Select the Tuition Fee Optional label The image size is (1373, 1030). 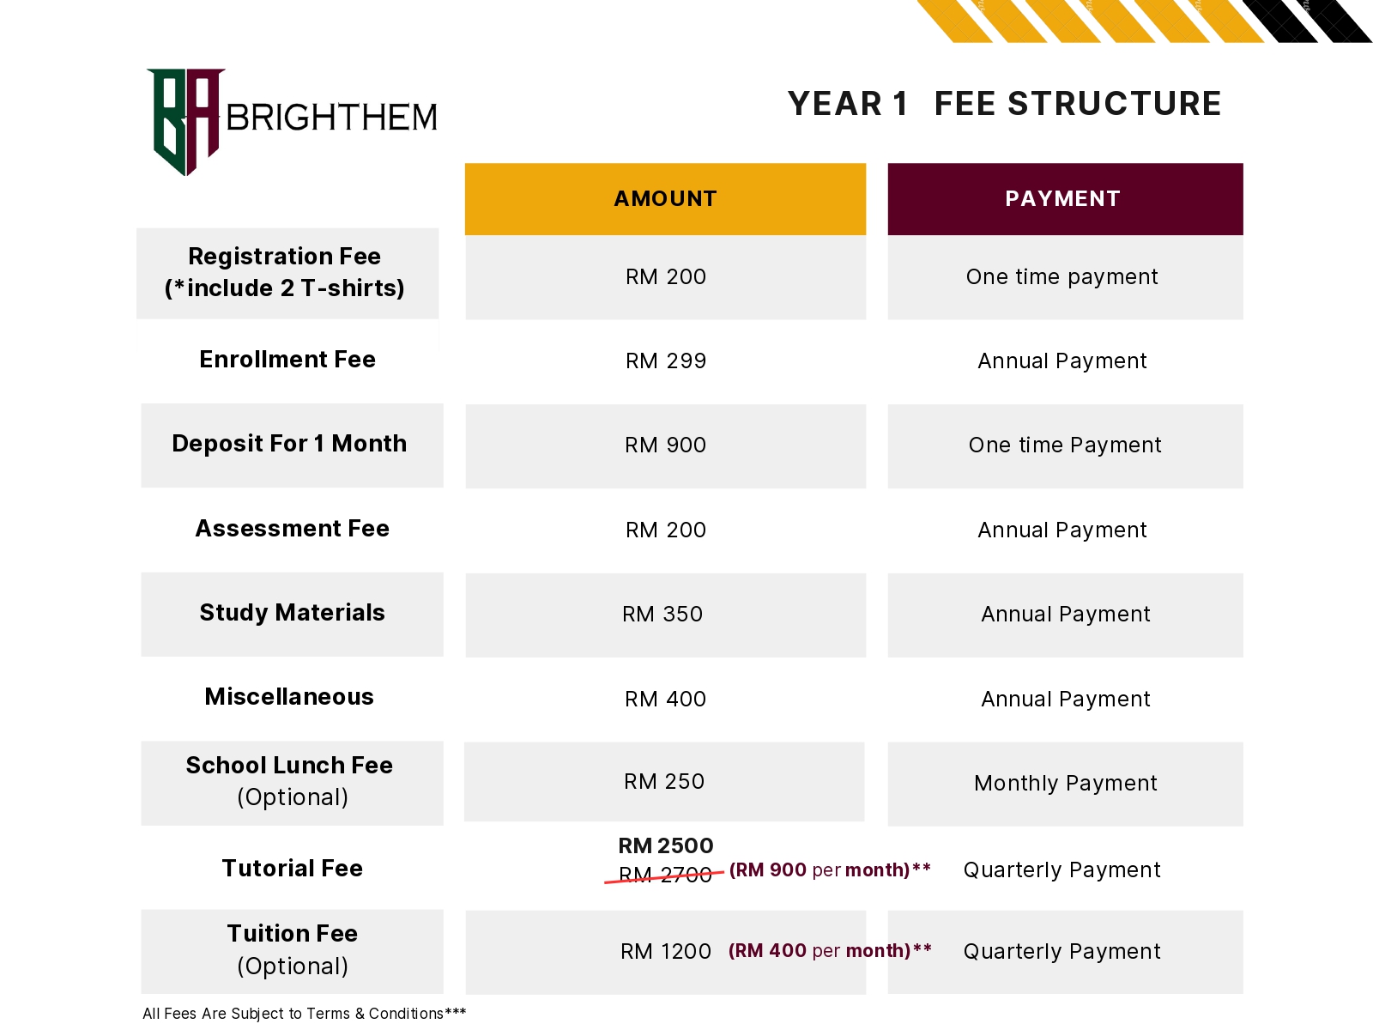click(292, 951)
